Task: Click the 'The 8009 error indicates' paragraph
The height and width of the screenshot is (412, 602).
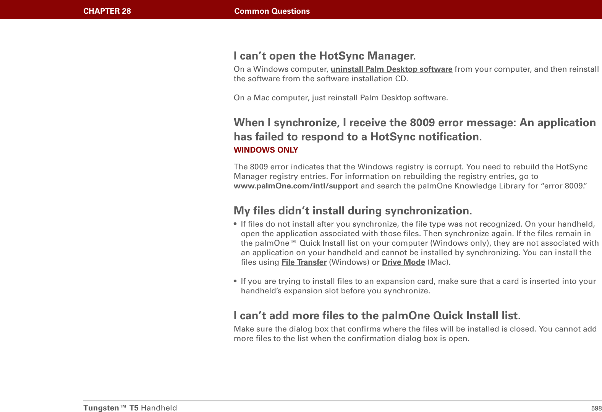Action: pyautogui.click(x=411, y=176)
